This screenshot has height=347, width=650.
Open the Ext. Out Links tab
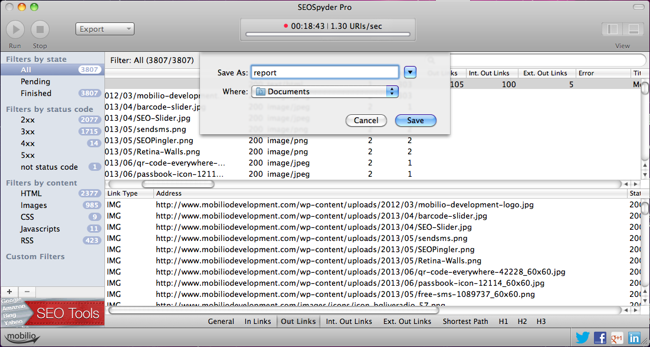click(407, 321)
